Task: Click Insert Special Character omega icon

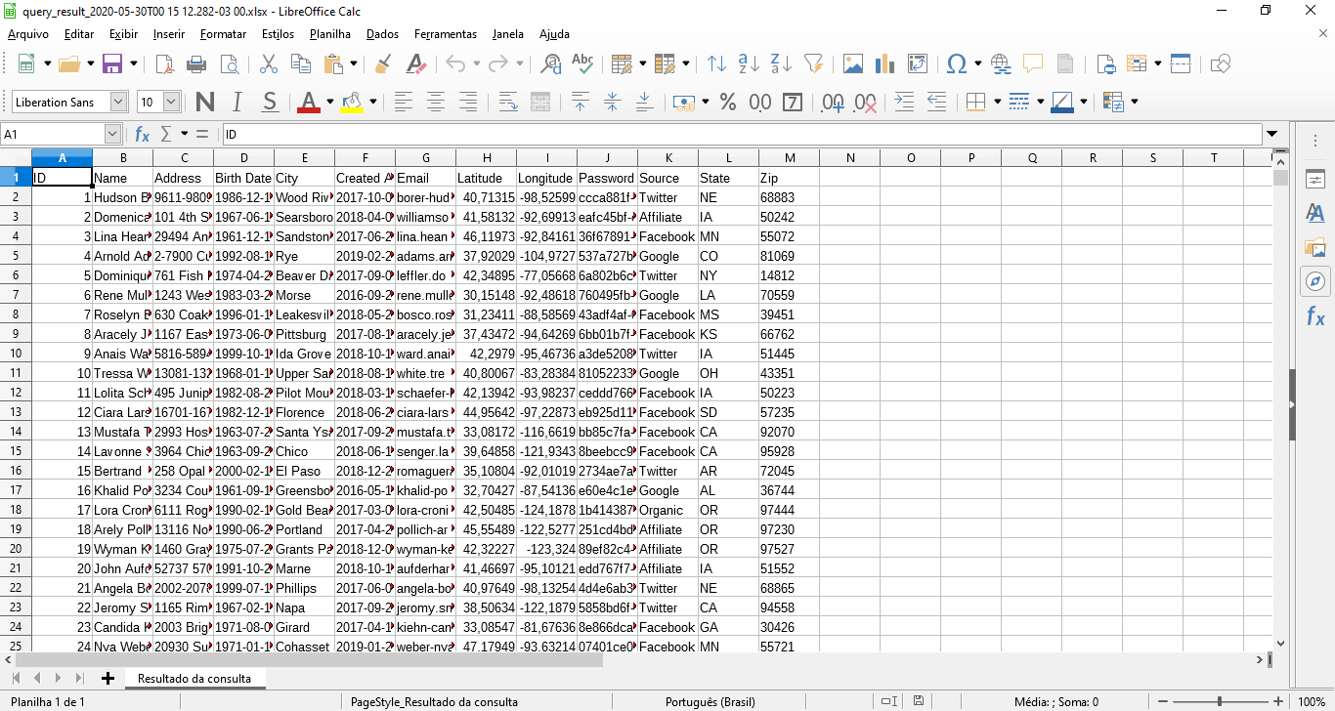Action: tap(958, 64)
